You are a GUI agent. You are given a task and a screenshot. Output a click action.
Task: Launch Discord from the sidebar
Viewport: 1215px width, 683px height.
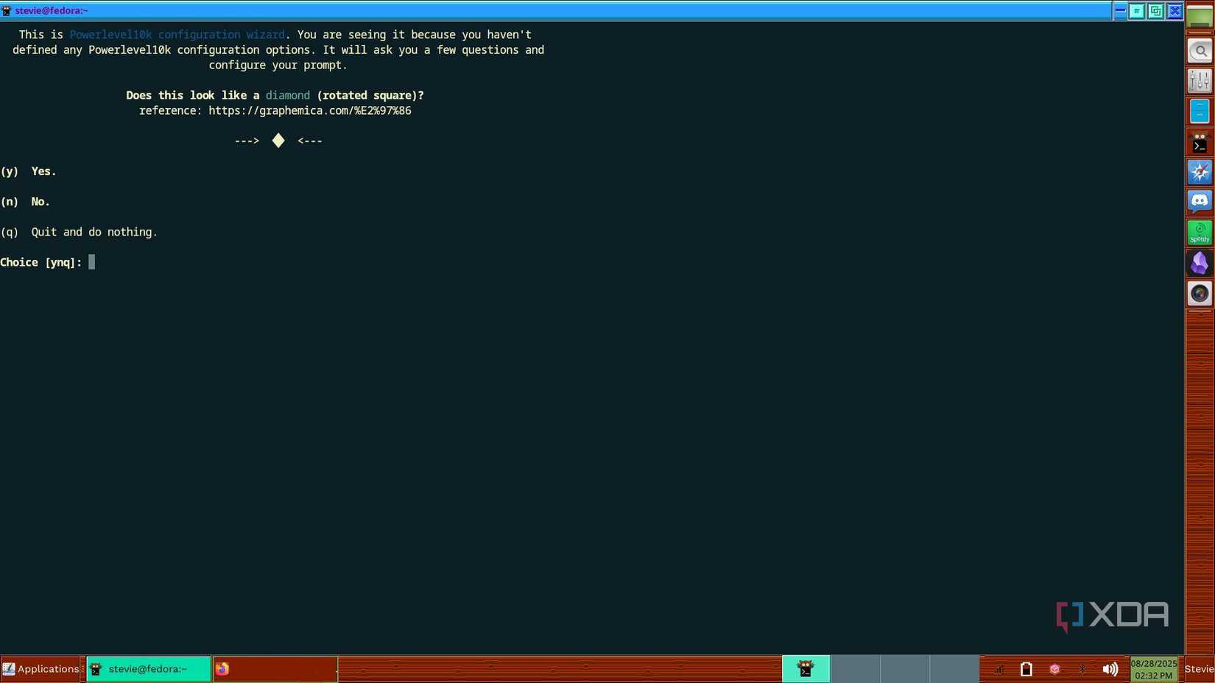(1199, 201)
